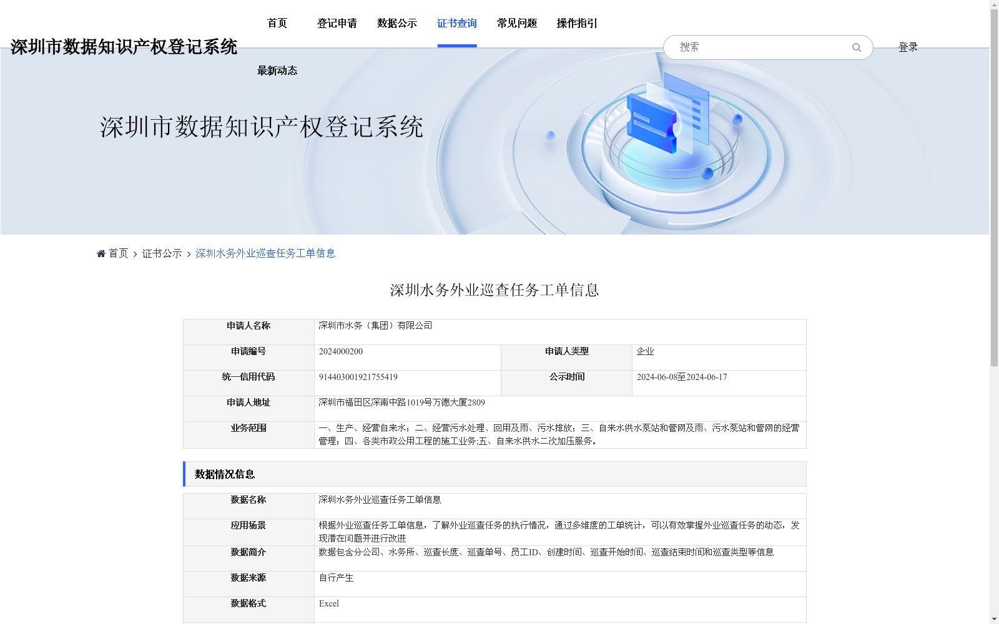Click the address 深圳市福田区深南中路1019号万德大厦2809
Viewport: 999px width, 624px height.
click(401, 402)
